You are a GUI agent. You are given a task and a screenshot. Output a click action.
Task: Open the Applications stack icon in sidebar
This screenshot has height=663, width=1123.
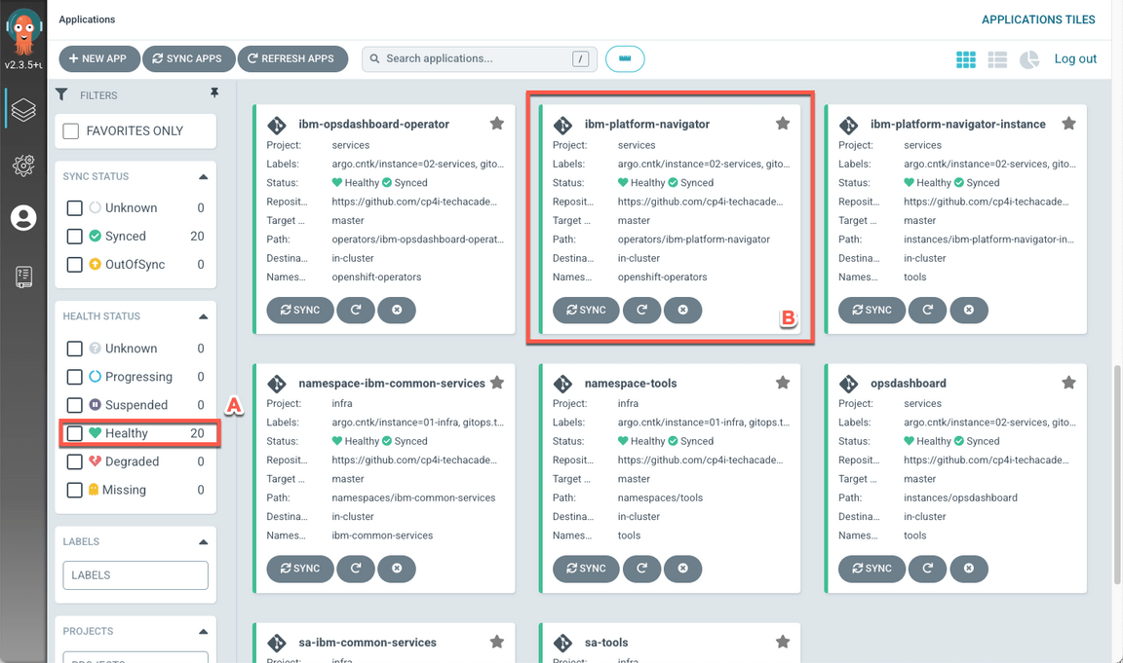click(x=23, y=110)
